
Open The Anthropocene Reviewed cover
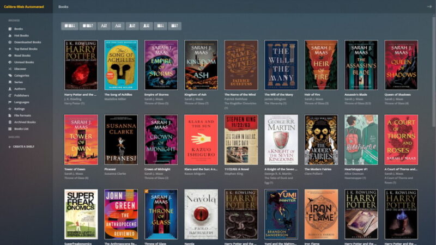pos(121,215)
